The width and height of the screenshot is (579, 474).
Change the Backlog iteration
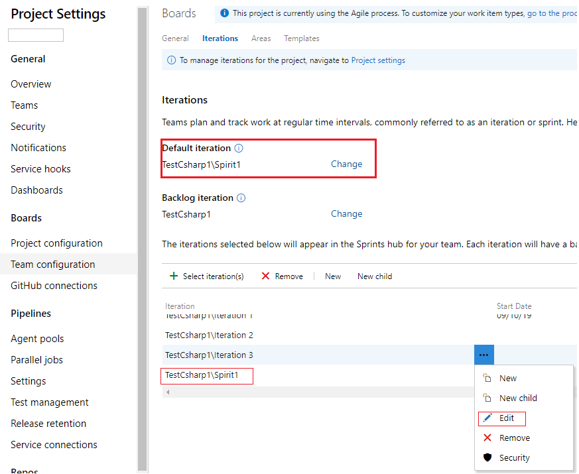click(346, 214)
